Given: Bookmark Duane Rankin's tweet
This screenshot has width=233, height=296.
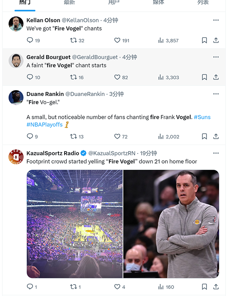Looking at the screenshot, I should (204, 136).
